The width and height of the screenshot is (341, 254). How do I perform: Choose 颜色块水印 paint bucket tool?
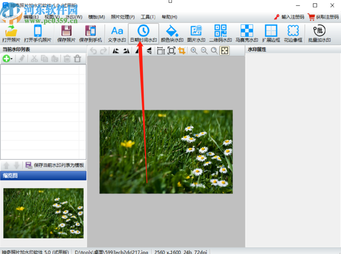172,33
